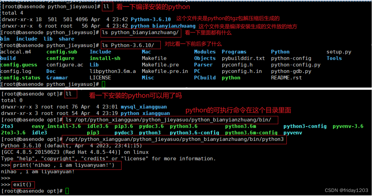Click the 2to3 tool name

click(6, 126)
